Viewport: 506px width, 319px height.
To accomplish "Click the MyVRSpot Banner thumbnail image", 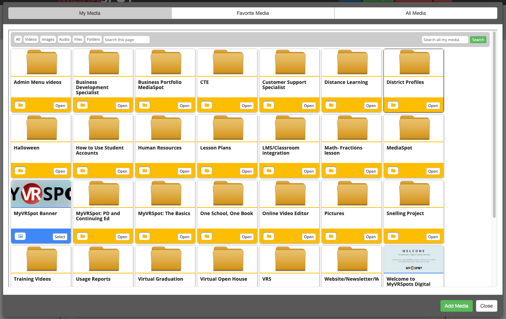I will coord(41,194).
